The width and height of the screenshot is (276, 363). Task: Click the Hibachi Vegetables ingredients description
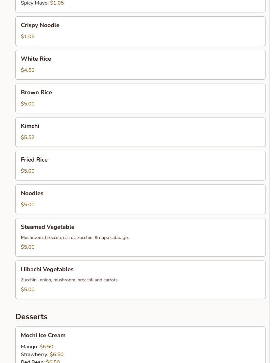(70, 280)
